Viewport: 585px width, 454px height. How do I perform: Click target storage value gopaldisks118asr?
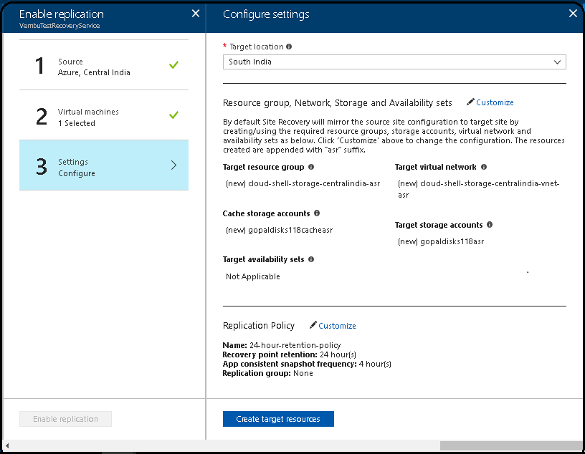click(441, 241)
